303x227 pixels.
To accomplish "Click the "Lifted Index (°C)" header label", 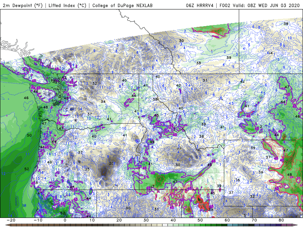I will coord(67,5).
